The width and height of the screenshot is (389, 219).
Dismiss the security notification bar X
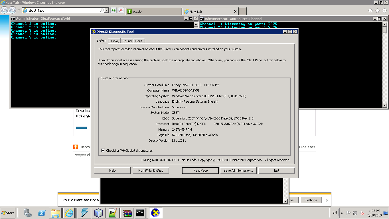[x=327, y=200]
